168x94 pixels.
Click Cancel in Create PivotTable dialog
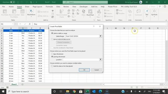(96, 70)
